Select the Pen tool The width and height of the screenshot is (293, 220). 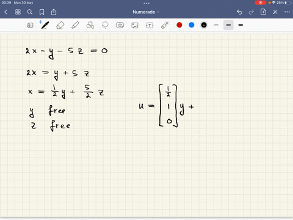pyautogui.click(x=45, y=25)
